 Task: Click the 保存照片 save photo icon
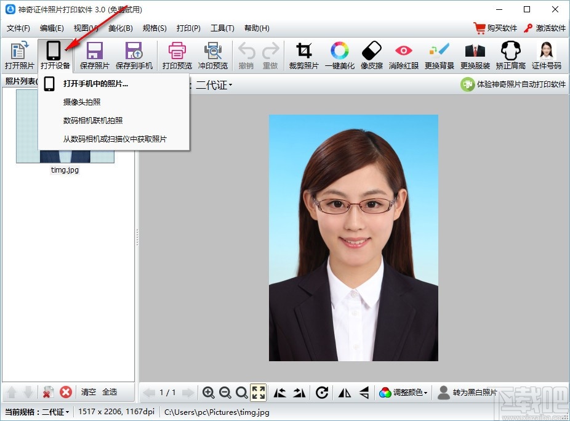pyautogui.click(x=95, y=51)
